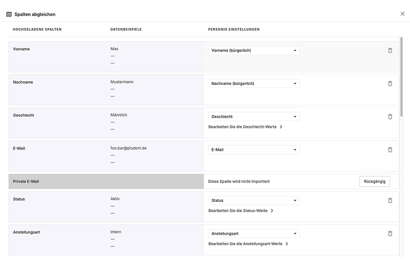Remove the Geschlecht row with trash icon
The image size is (410, 260).
pos(390,116)
